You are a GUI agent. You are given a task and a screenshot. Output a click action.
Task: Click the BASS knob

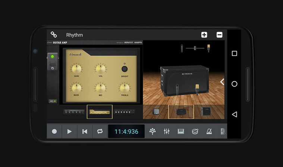(x=76, y=88)
